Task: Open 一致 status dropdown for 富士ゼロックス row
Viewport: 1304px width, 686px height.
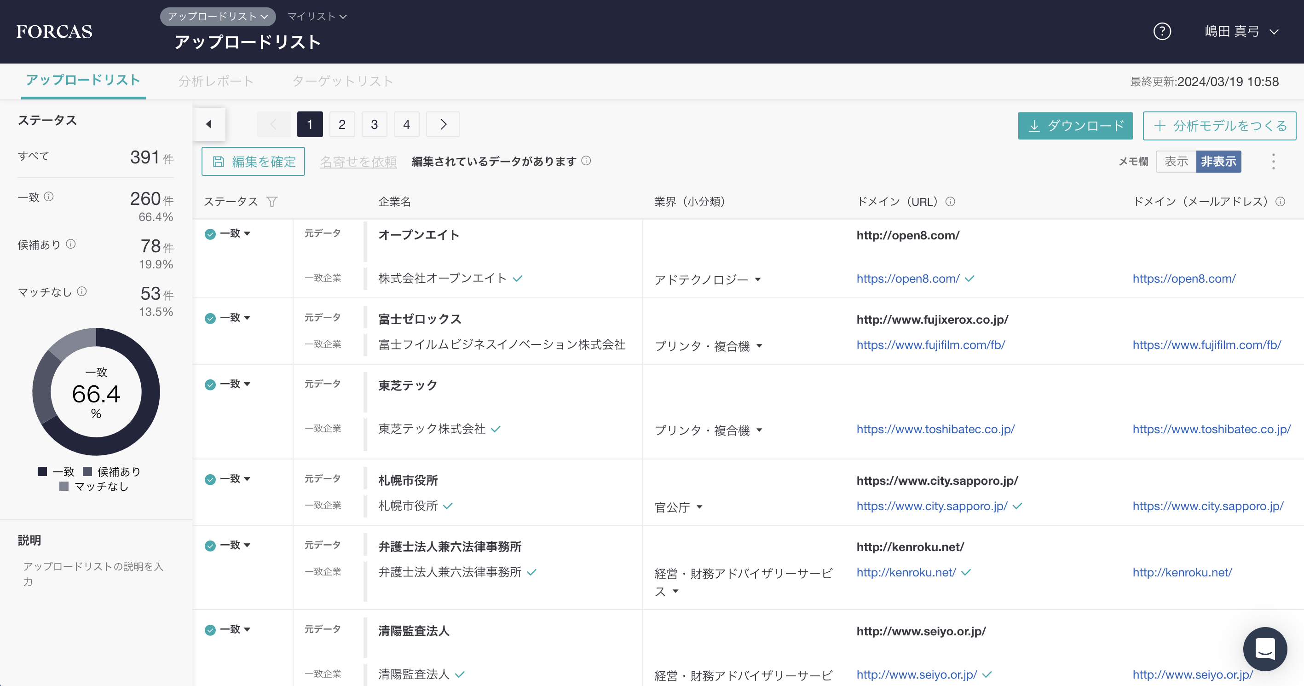Action: click(247, 318)
